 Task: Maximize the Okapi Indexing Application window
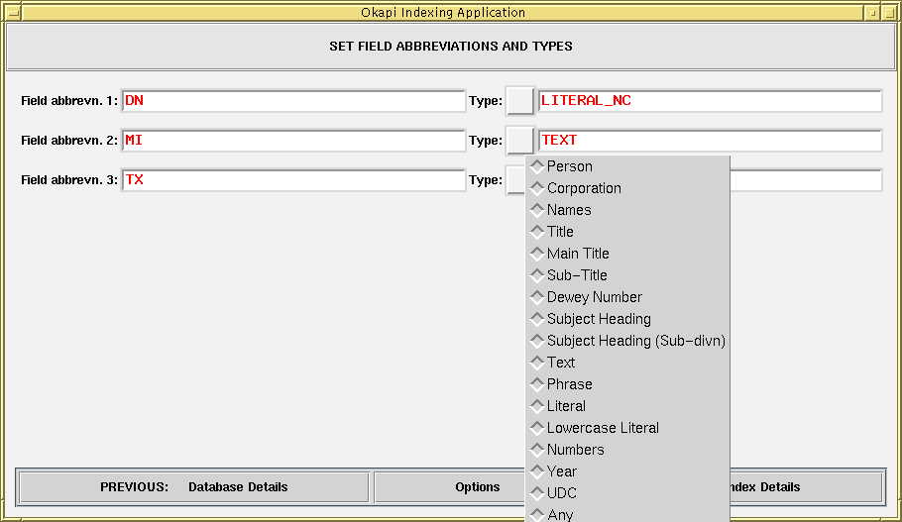(889, 12)
